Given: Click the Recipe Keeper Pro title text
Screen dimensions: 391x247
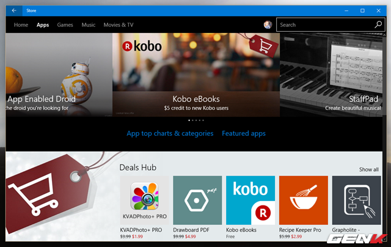Looking at the screenshot, I should click(300, 230).
